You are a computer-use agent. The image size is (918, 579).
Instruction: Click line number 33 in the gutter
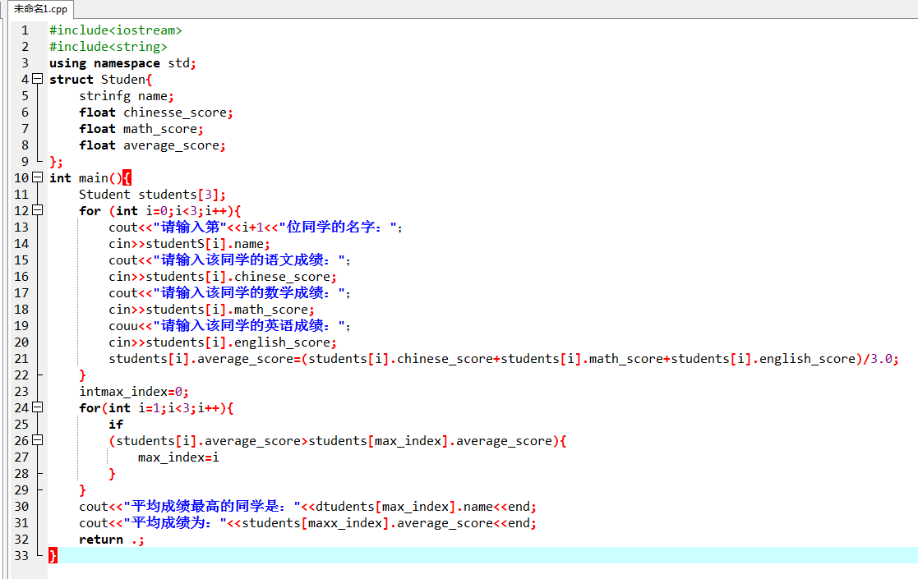(21, 556)
